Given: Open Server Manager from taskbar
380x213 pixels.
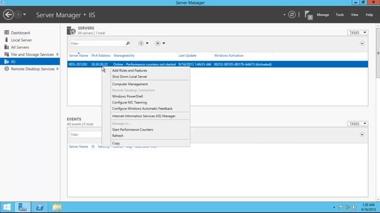Looking at the screenshot, I should (x=23, y=208).
